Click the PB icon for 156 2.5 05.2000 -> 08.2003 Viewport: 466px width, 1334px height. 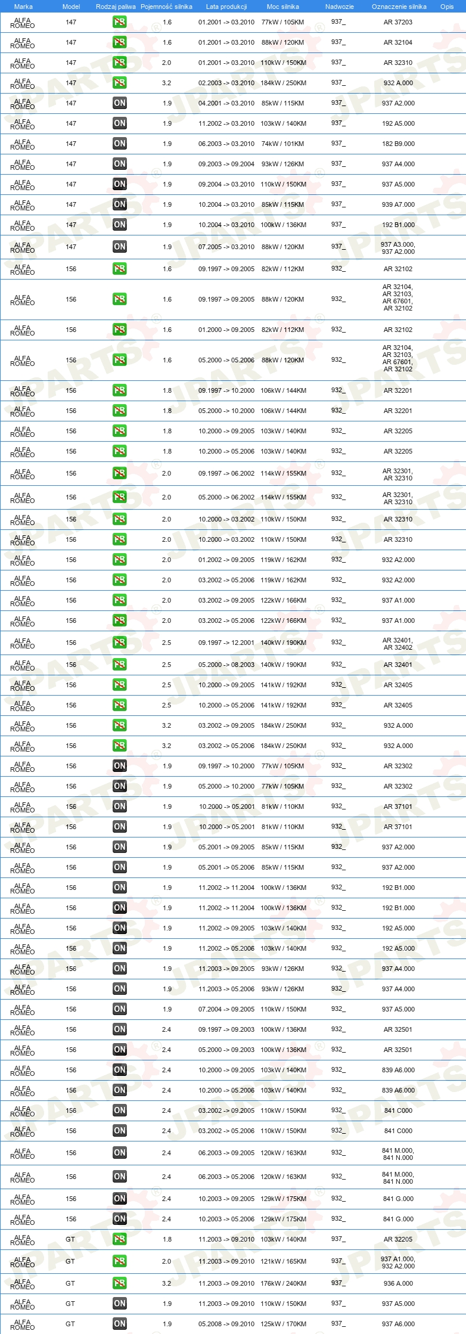(x=119, y=665)
